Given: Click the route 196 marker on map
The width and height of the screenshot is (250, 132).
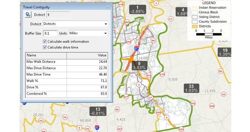Looking at the screenshot, I should (x=212, y=106).
